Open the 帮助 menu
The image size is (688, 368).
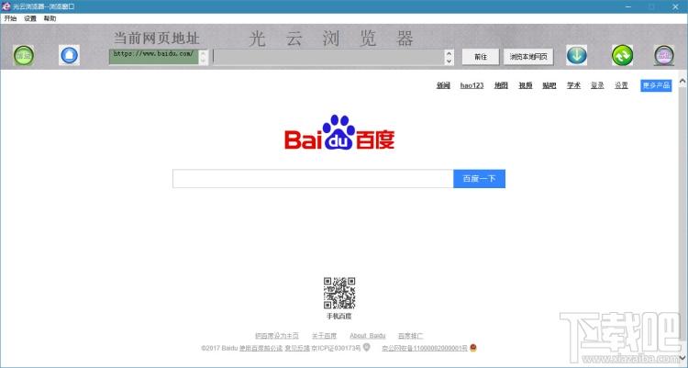[50, 18]
